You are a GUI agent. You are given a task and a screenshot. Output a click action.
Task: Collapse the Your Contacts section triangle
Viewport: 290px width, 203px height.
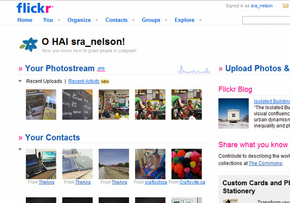pyautogui.click(x=20, y=149)
